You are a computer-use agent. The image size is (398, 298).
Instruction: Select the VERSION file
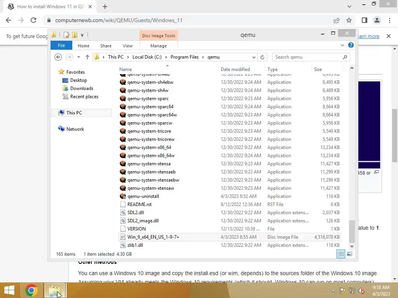click(x=229, y=229)
